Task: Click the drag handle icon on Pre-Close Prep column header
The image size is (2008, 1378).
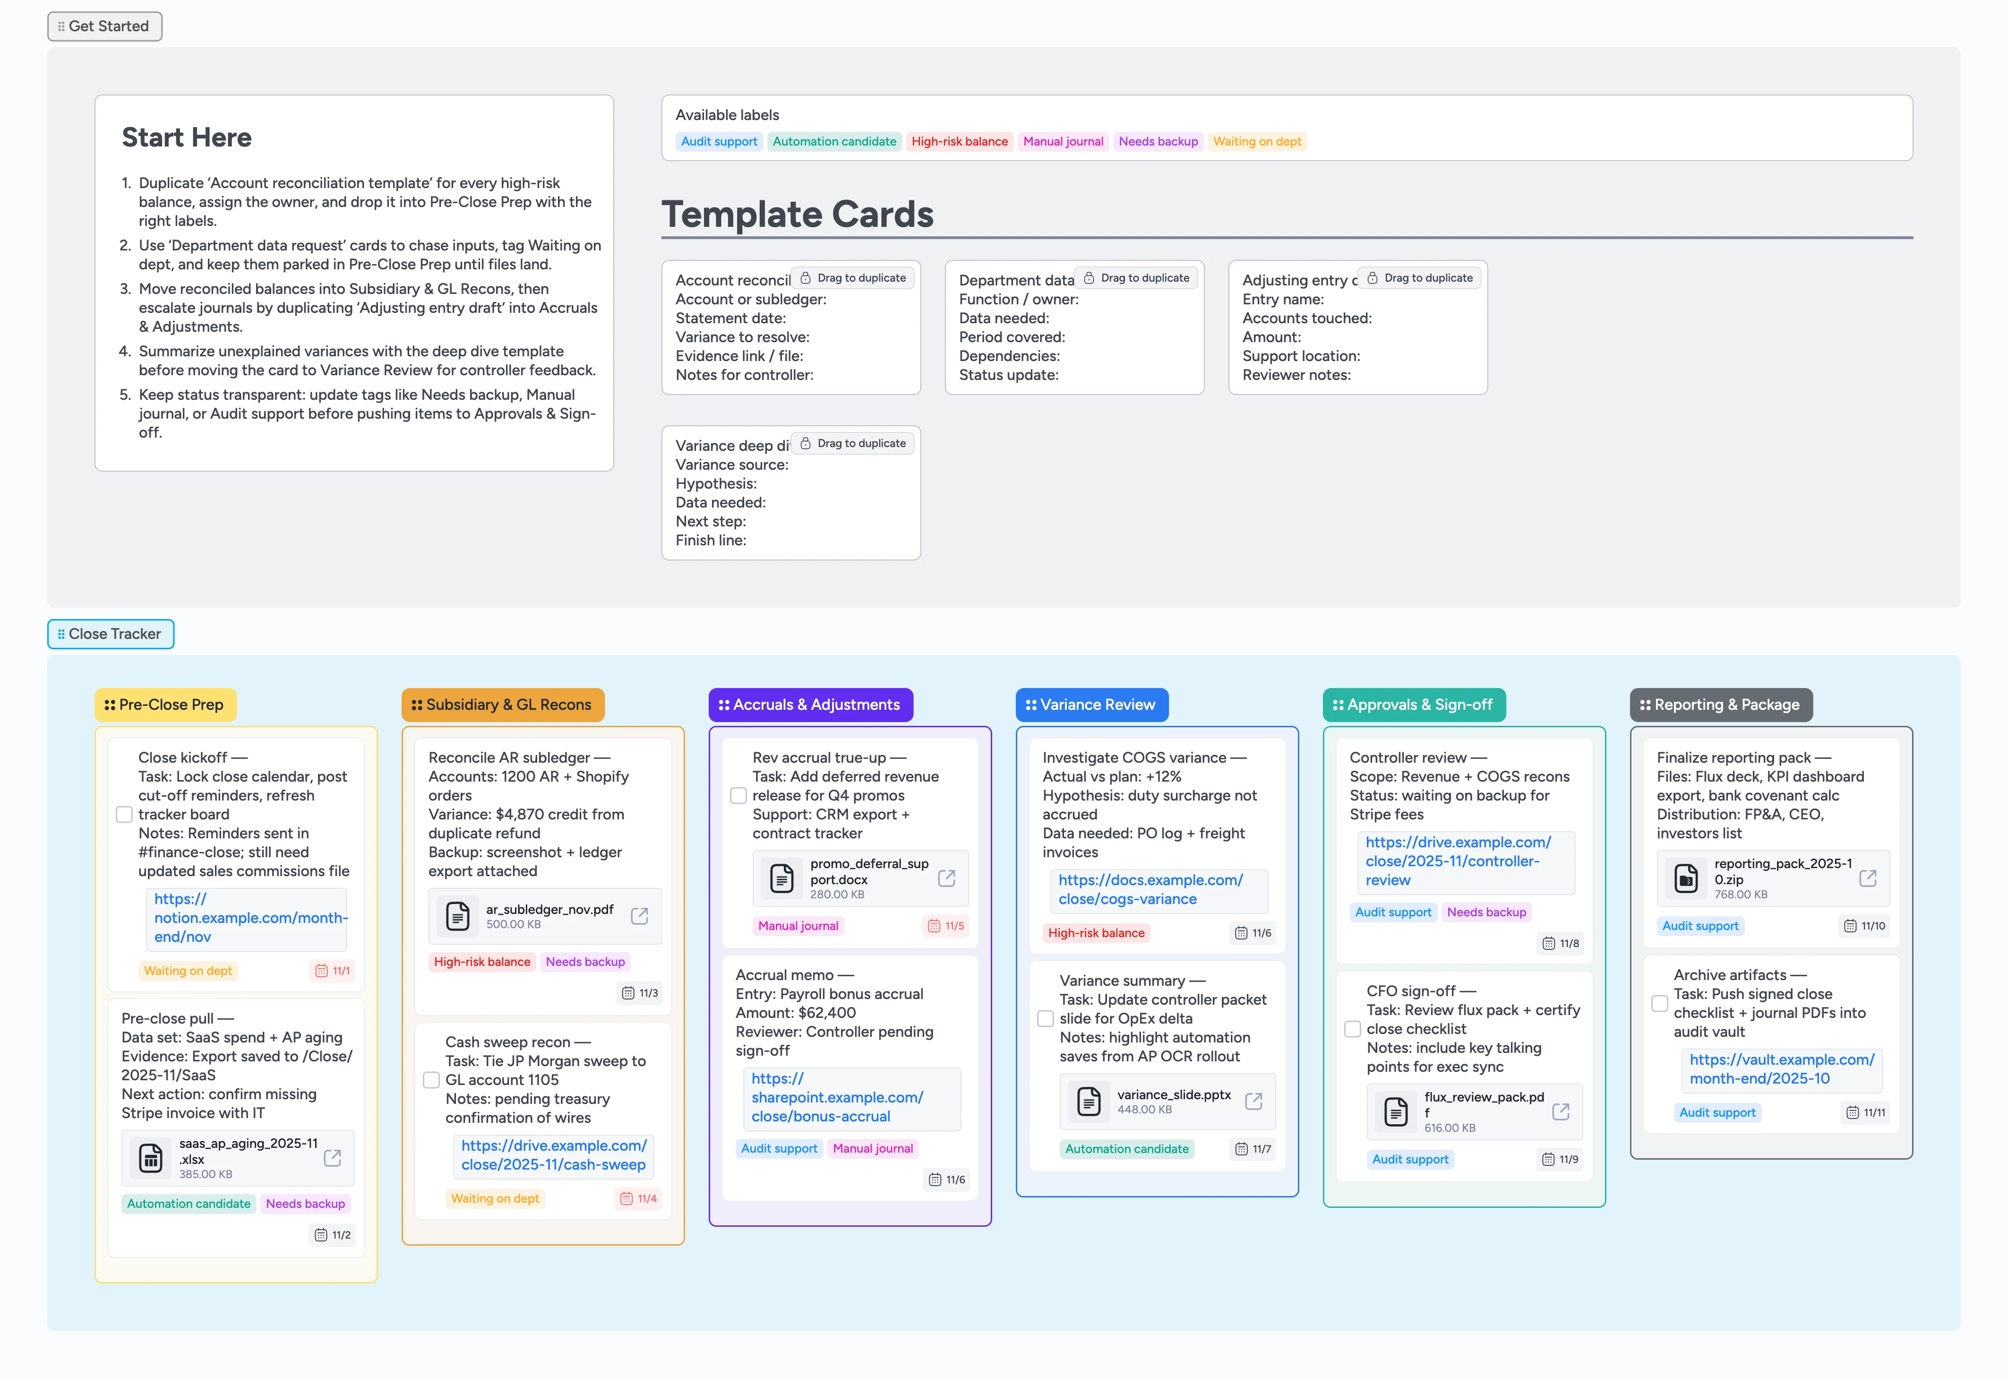Action: 111,704
